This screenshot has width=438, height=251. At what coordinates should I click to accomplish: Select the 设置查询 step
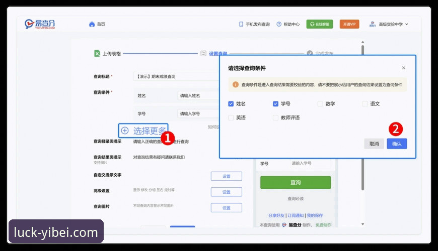point(218,54)
